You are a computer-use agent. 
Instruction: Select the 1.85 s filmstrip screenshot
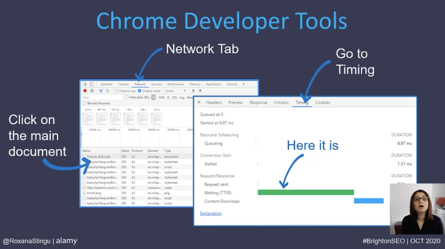(x=129, y=118)
